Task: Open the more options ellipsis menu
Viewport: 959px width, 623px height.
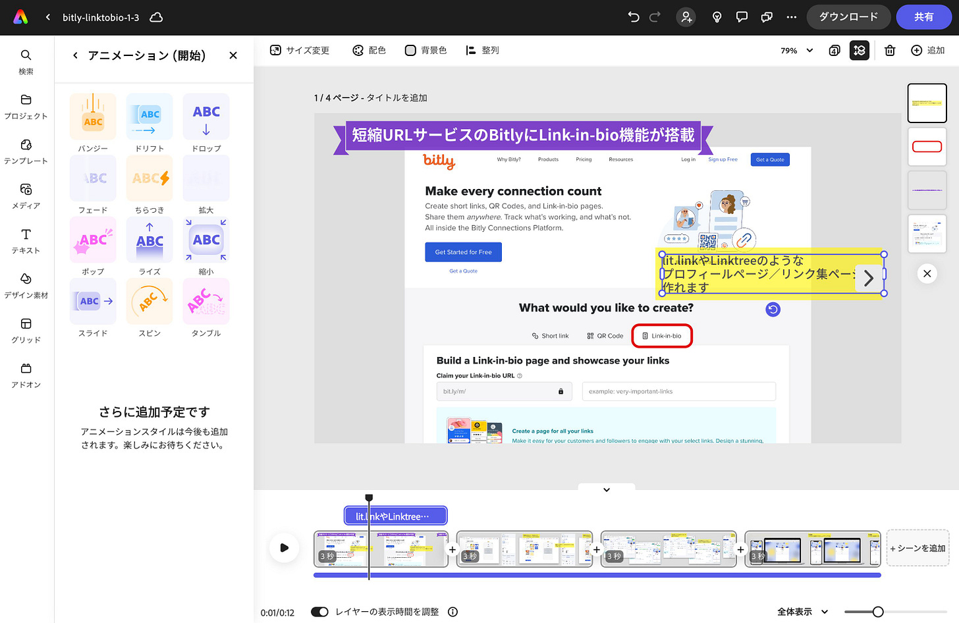Action: [792, 17]
